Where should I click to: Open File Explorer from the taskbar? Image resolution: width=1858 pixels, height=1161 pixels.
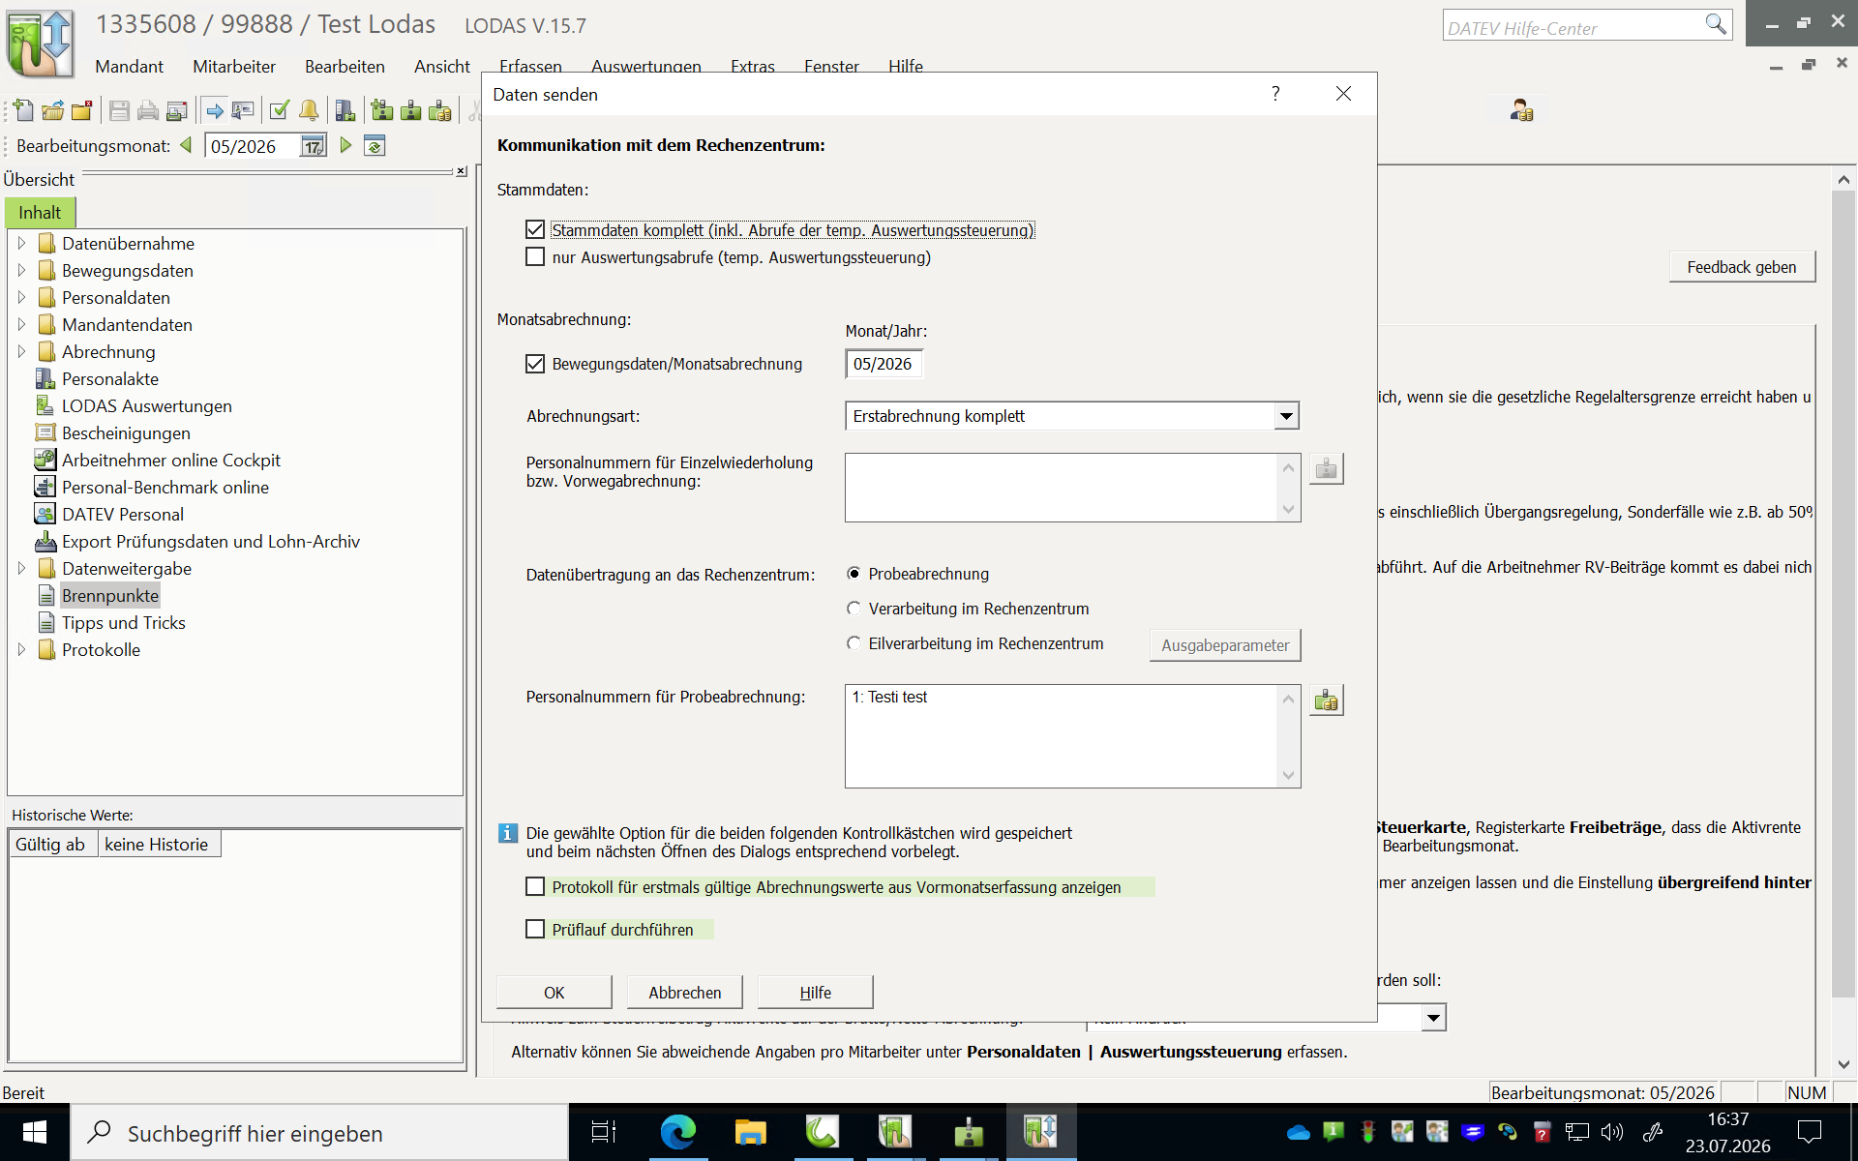pos(750,1132)
